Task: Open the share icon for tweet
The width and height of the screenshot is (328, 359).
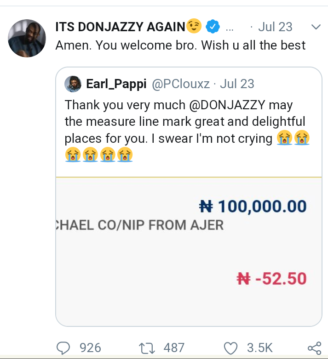Action: [x=313, y=348]
